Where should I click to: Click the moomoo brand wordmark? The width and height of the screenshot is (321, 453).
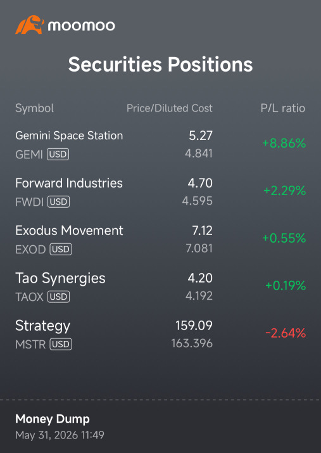(x=82, y=26)
